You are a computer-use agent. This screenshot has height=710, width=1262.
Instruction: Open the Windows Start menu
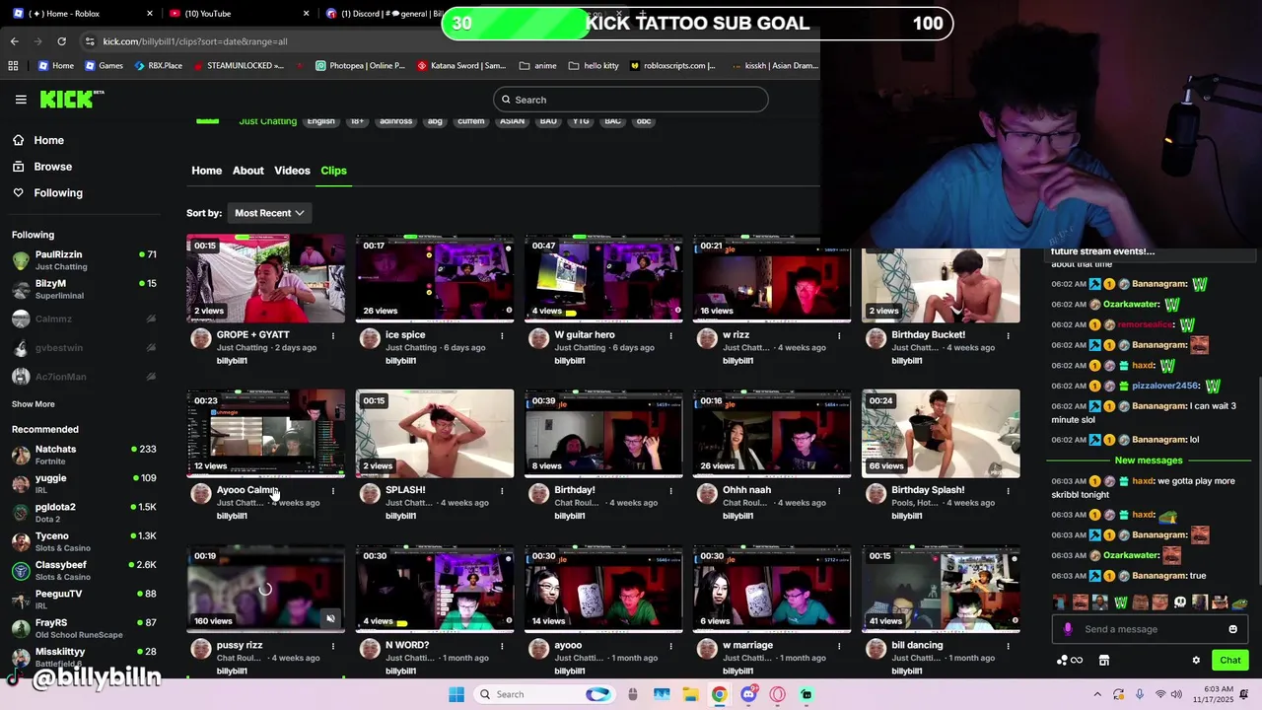[x=456, y=694]
